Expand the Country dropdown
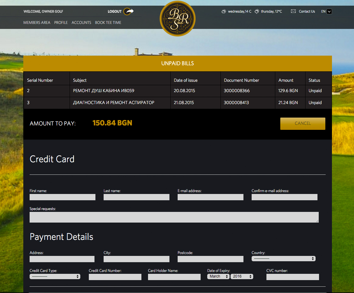Viewport: 354px width, 293px height. tap(283, 258)
